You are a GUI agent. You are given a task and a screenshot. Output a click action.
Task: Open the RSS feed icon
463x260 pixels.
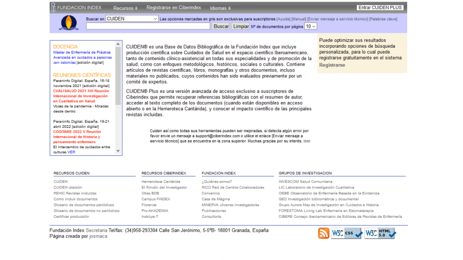pyautogui.click(x=324, y=233)
